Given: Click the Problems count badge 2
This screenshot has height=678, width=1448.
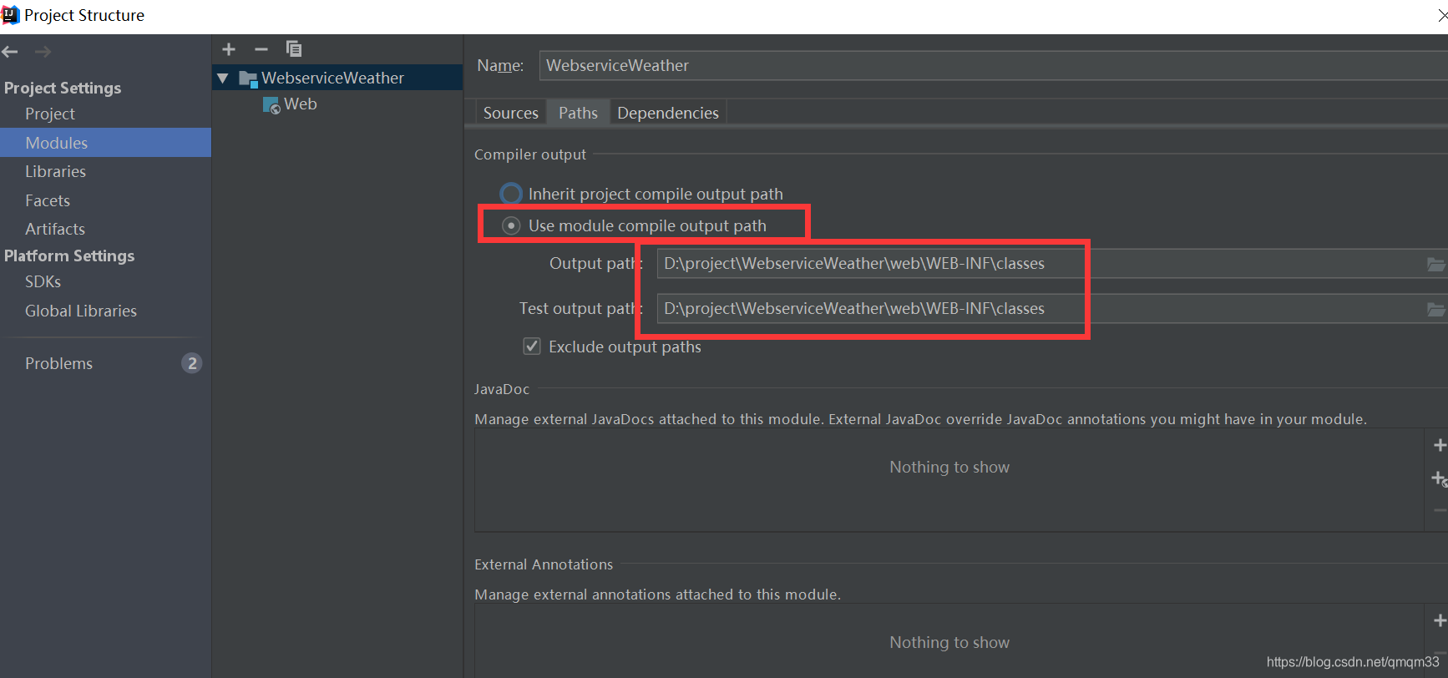Looking at the screenshot, I should coord(192,363).
